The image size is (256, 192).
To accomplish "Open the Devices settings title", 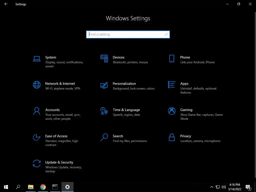I will tap(118, 57).
